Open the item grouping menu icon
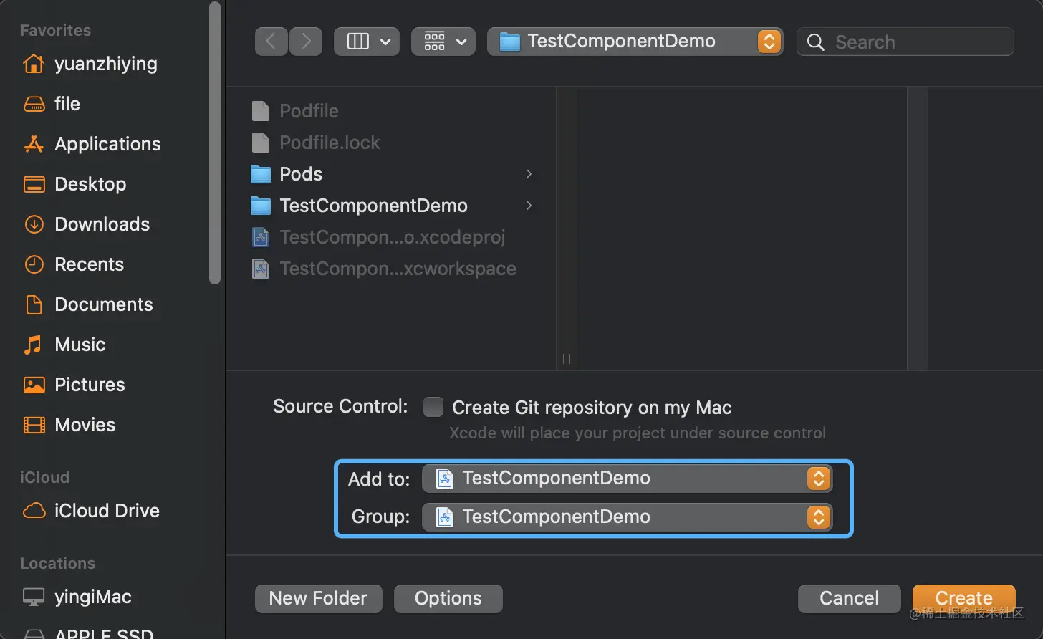The image size is (1043, 639). point(443,42)
